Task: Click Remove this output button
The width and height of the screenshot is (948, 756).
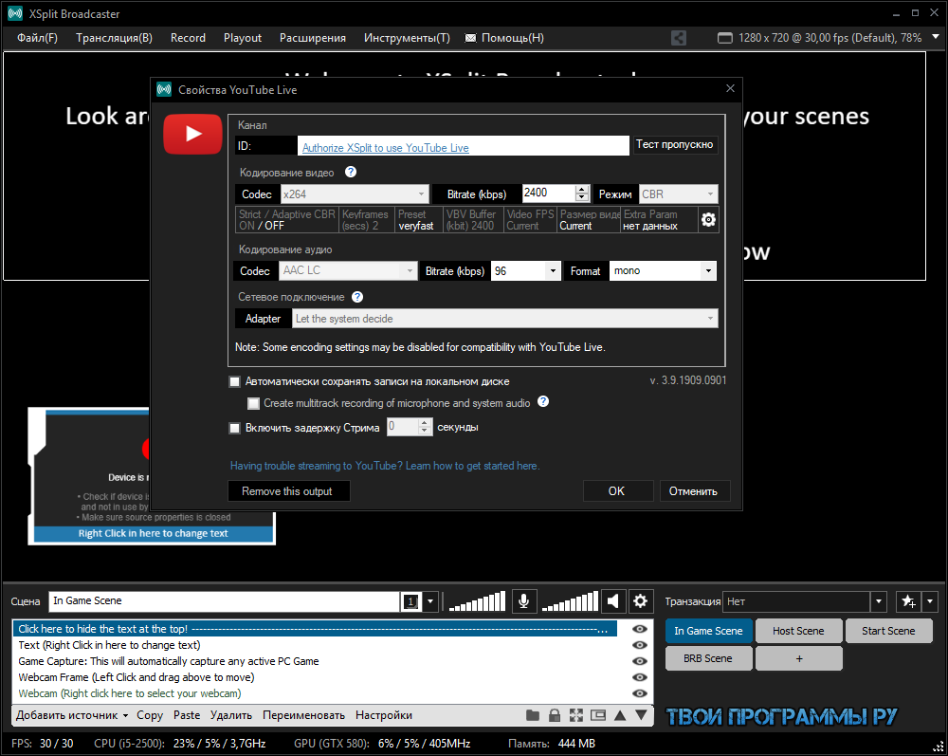Action: coord(287,491)
